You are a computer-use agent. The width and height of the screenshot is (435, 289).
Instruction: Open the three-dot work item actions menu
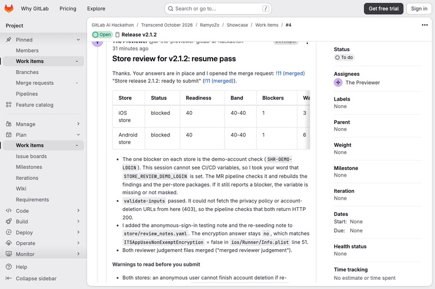(424, 25)
